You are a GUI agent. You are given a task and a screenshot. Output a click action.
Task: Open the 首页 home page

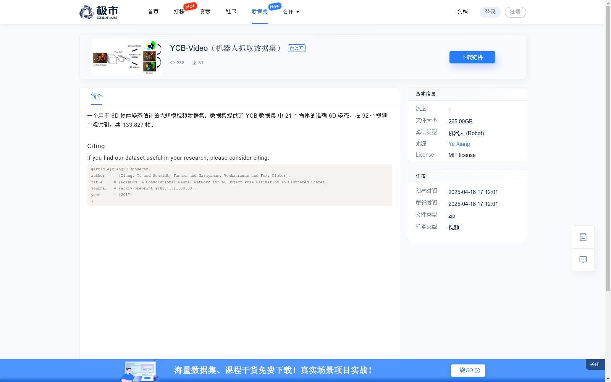pyautogui.click(x=153, y=12)
